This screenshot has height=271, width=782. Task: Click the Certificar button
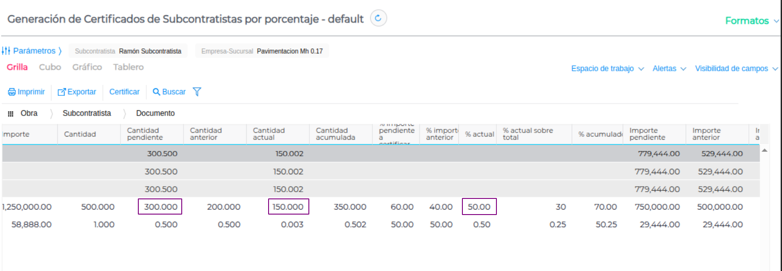tap(124, 92)
